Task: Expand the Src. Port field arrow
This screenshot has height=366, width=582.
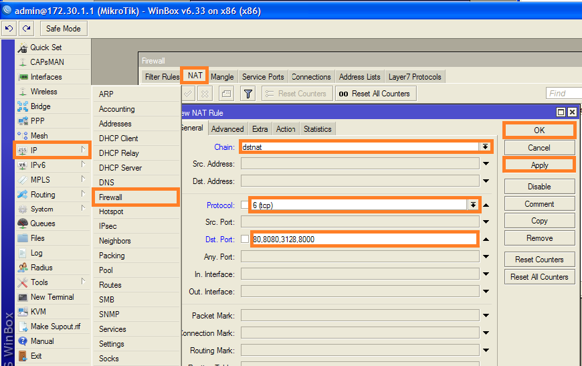Action: pyautogui.click(x=486, y=222)
